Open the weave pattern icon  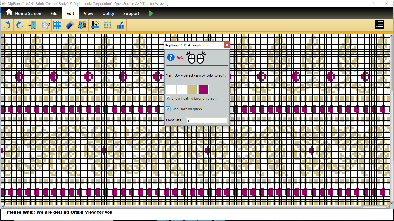pyautogui.click(x=82, y=25)
